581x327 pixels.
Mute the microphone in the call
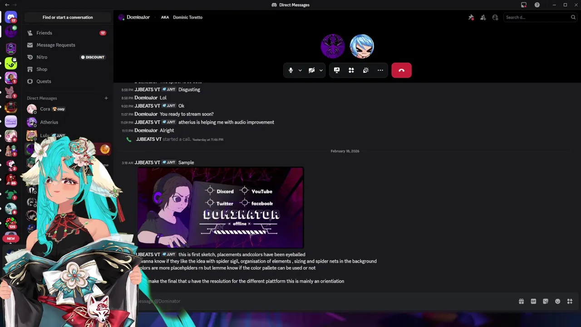pos(291,70)
